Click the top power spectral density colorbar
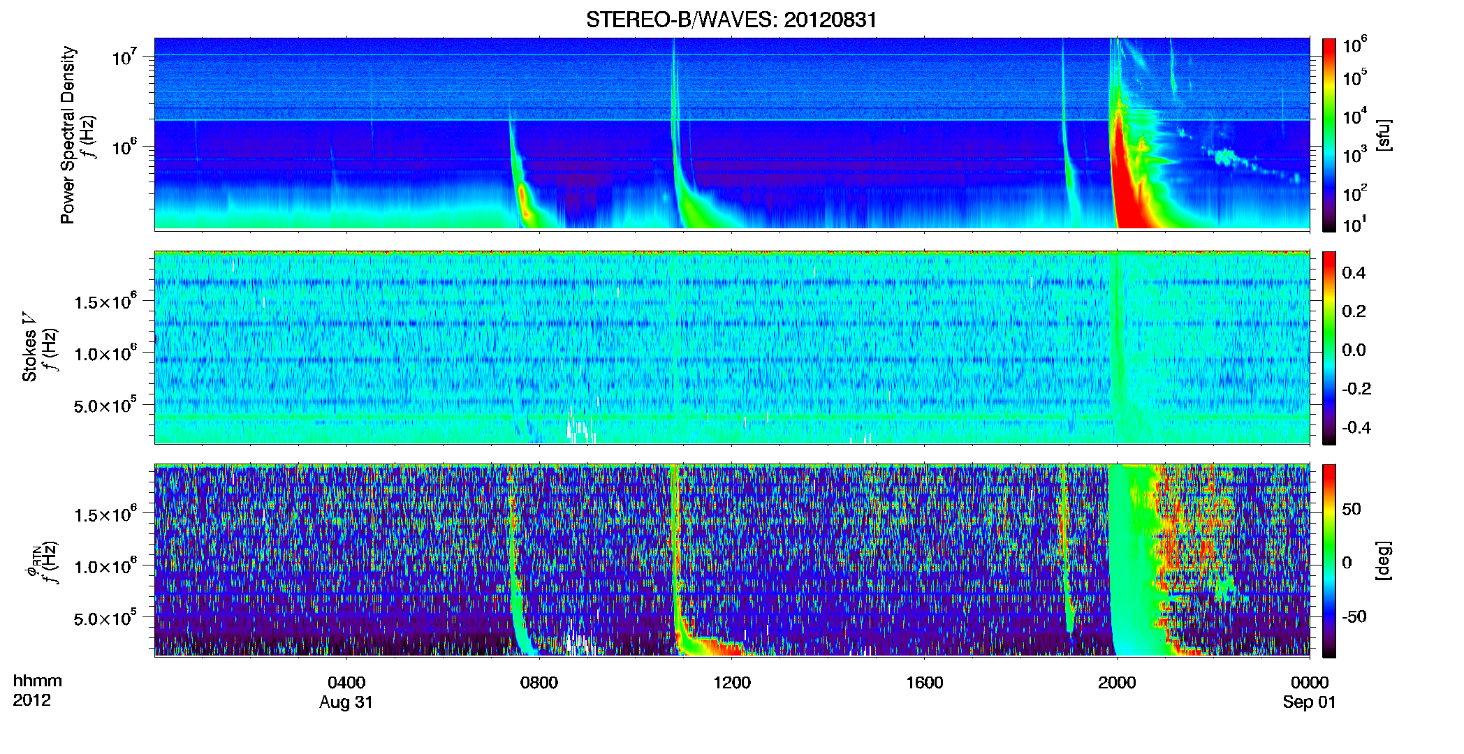1464x754 pixels. pyautogui.click(x=1329, y=135)
